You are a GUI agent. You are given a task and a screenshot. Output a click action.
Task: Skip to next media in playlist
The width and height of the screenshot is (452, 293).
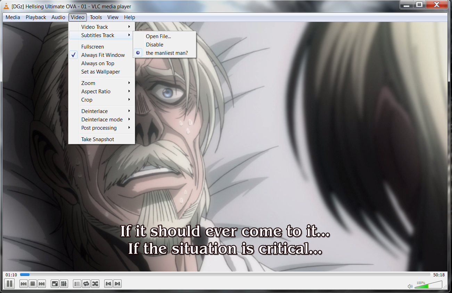point(42,284)
